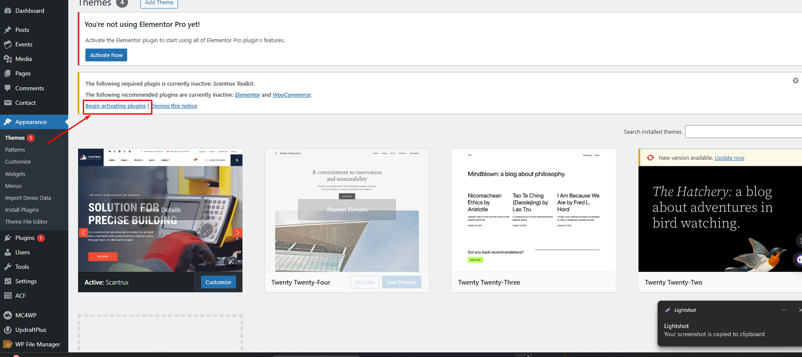Click the dashed add new theme placeholder
This screenshot has width=802, height=357.
point(160,334)
